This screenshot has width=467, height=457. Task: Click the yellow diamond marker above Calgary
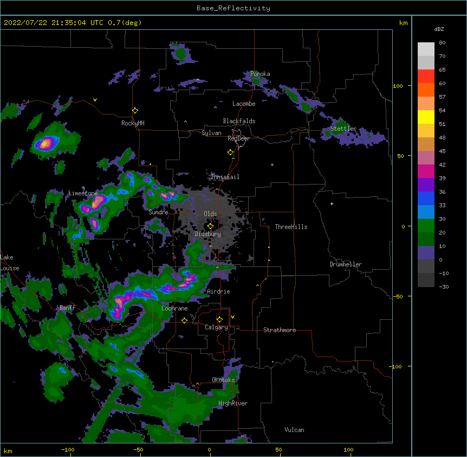point(219,320)
